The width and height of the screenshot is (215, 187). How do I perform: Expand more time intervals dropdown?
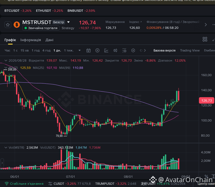80,50
